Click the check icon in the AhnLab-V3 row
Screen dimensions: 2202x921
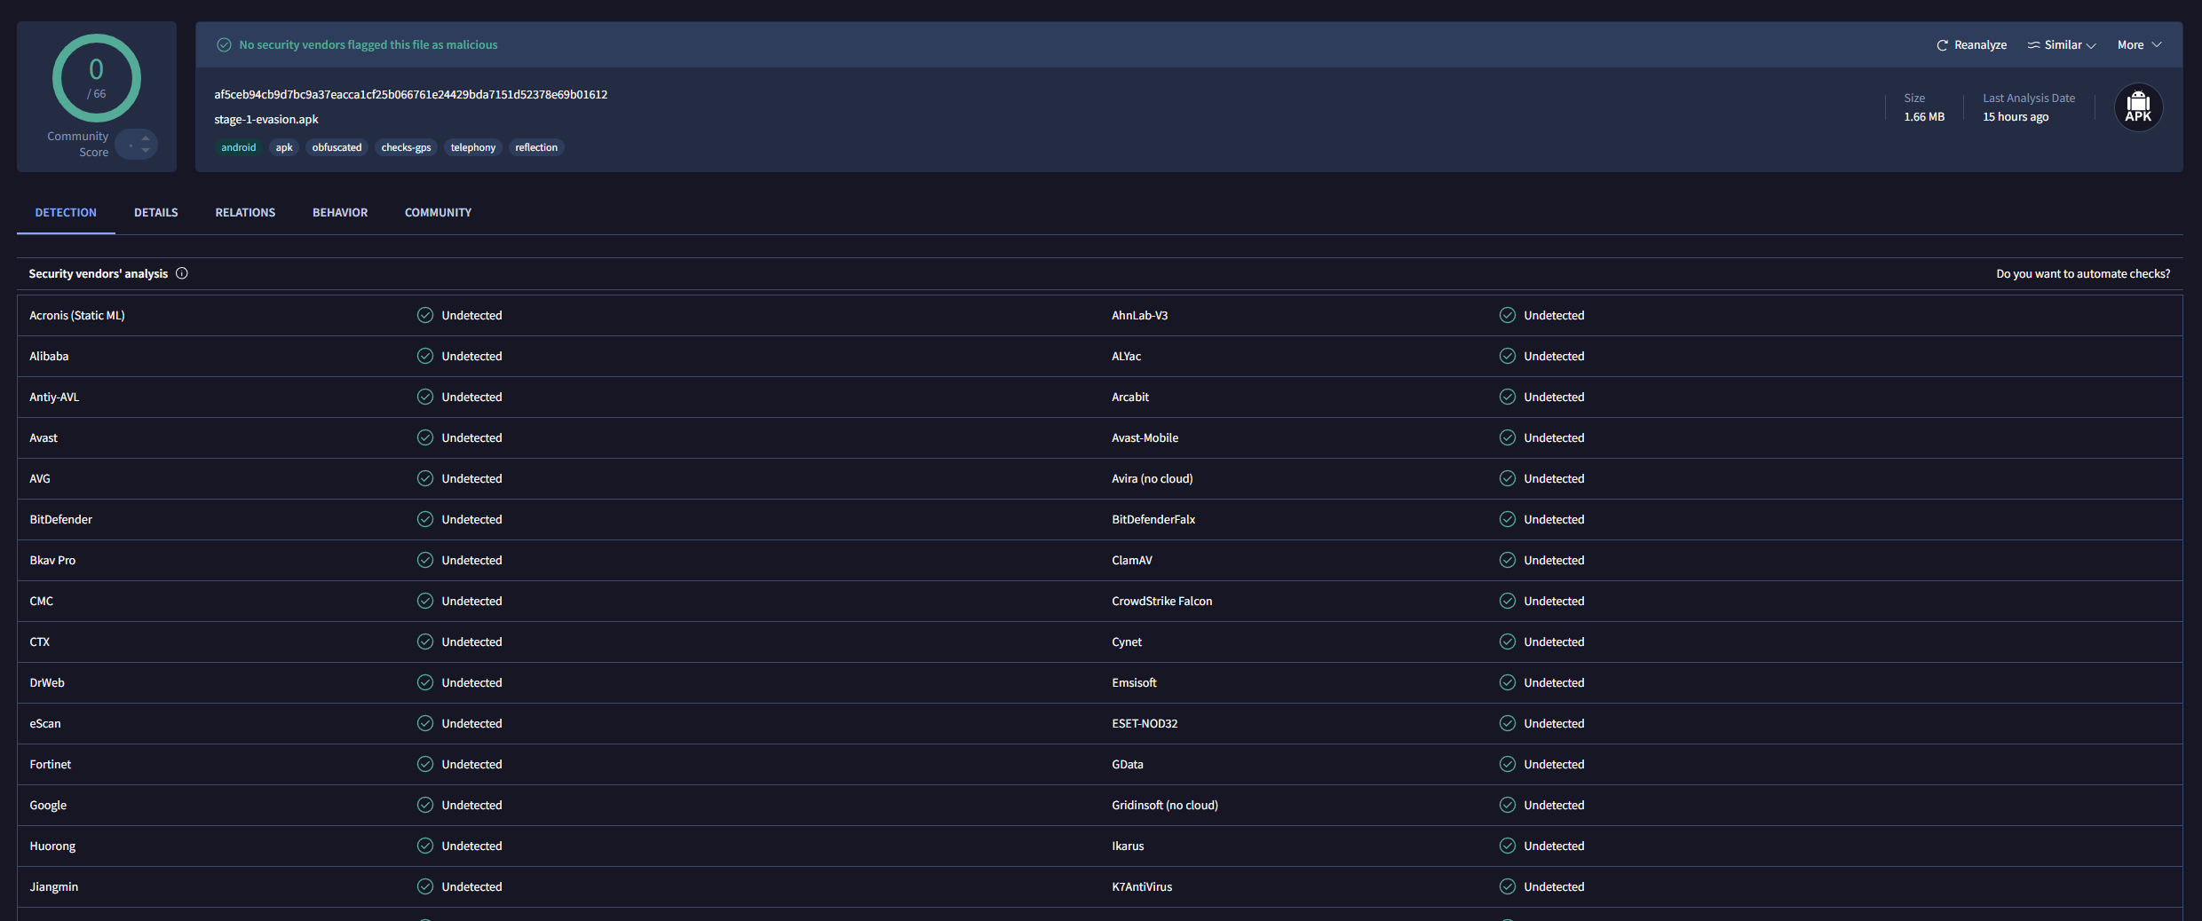click(x=1508, y=315)
